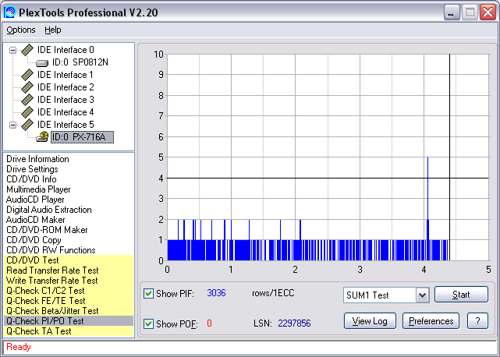The width and height of the screenshot is (500, 357).
Task: Open the Options menu
Action: pos(21,30)
